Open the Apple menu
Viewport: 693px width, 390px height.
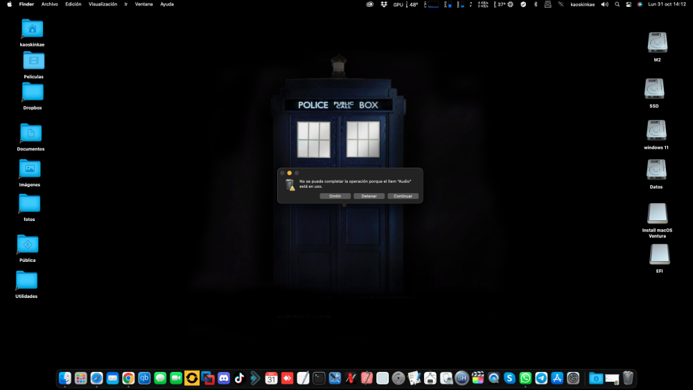pos(9,4)
